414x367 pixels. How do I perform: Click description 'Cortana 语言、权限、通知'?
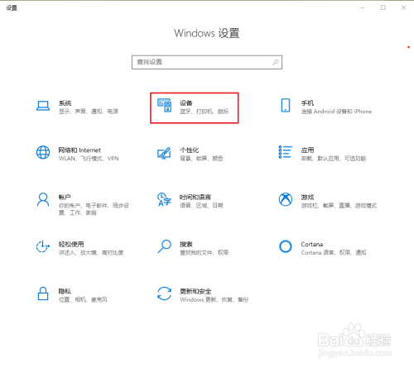(334, 252)
